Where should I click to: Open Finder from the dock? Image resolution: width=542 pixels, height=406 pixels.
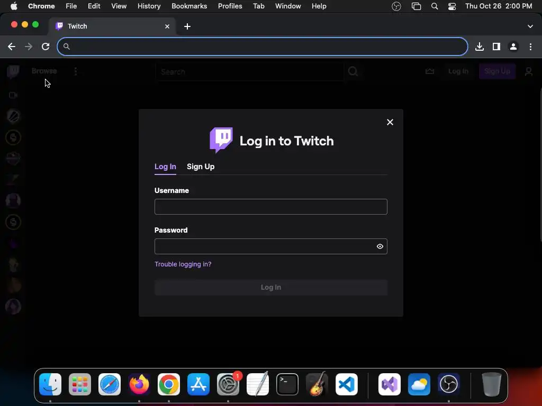[50, 384]
